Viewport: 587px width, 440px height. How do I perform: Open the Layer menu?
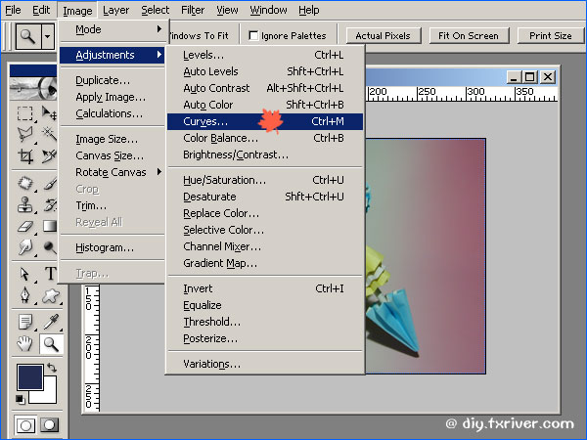115,10
